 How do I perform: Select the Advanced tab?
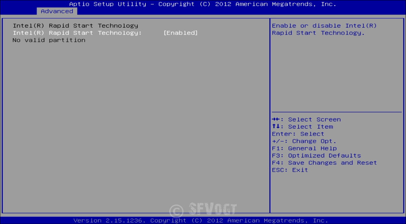[x=57, y=11]
